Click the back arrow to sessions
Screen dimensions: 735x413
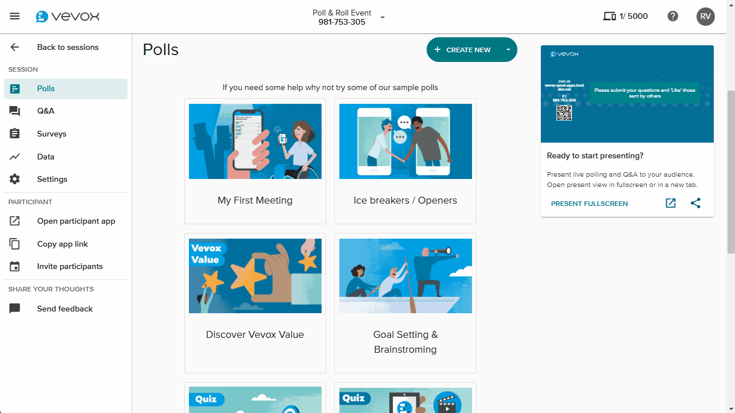tap(15, 47)
